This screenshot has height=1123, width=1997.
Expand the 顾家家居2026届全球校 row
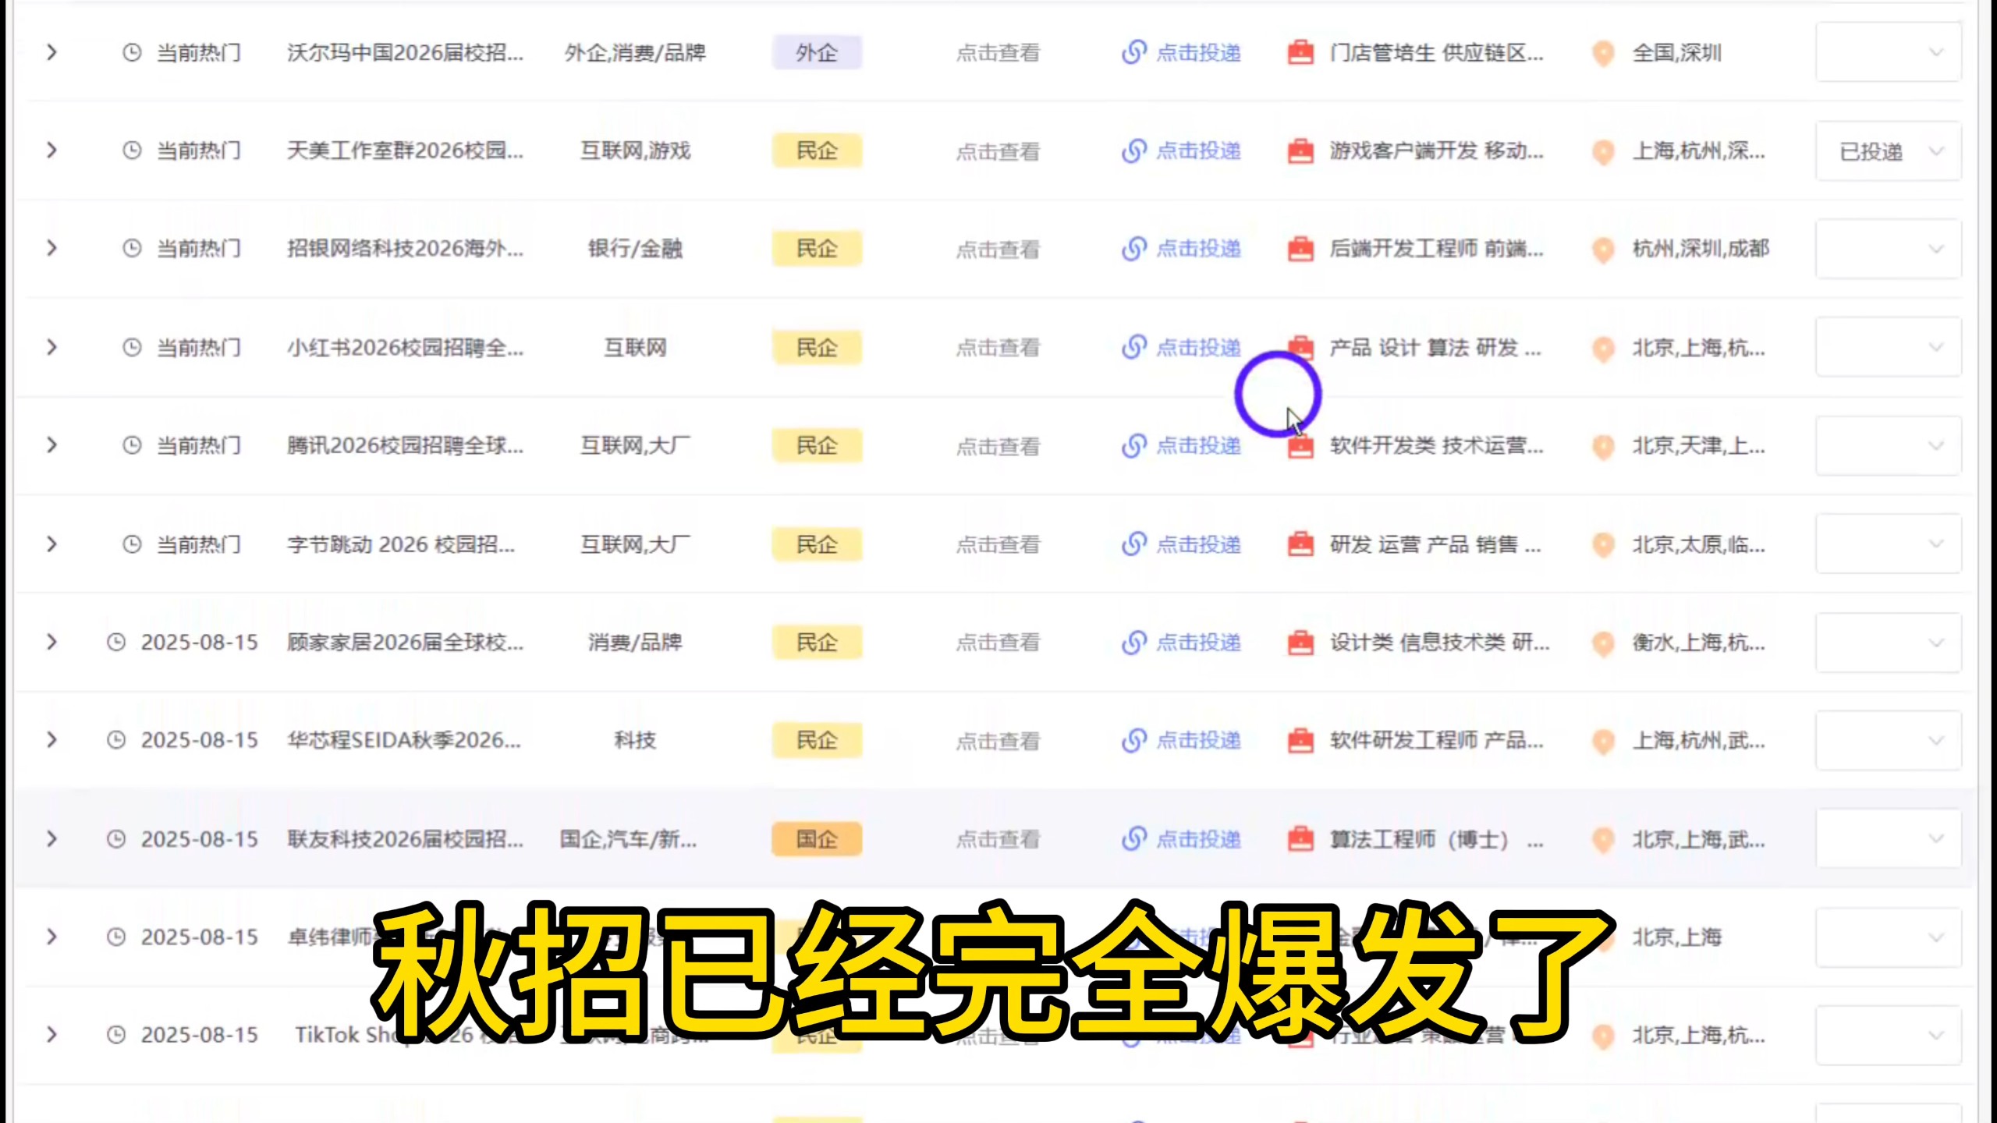(x=51, y=642)
